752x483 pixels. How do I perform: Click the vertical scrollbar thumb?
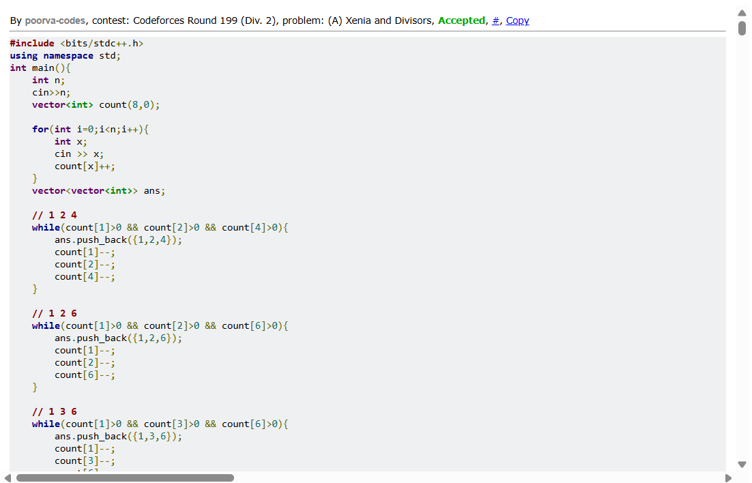coord(742,28)
